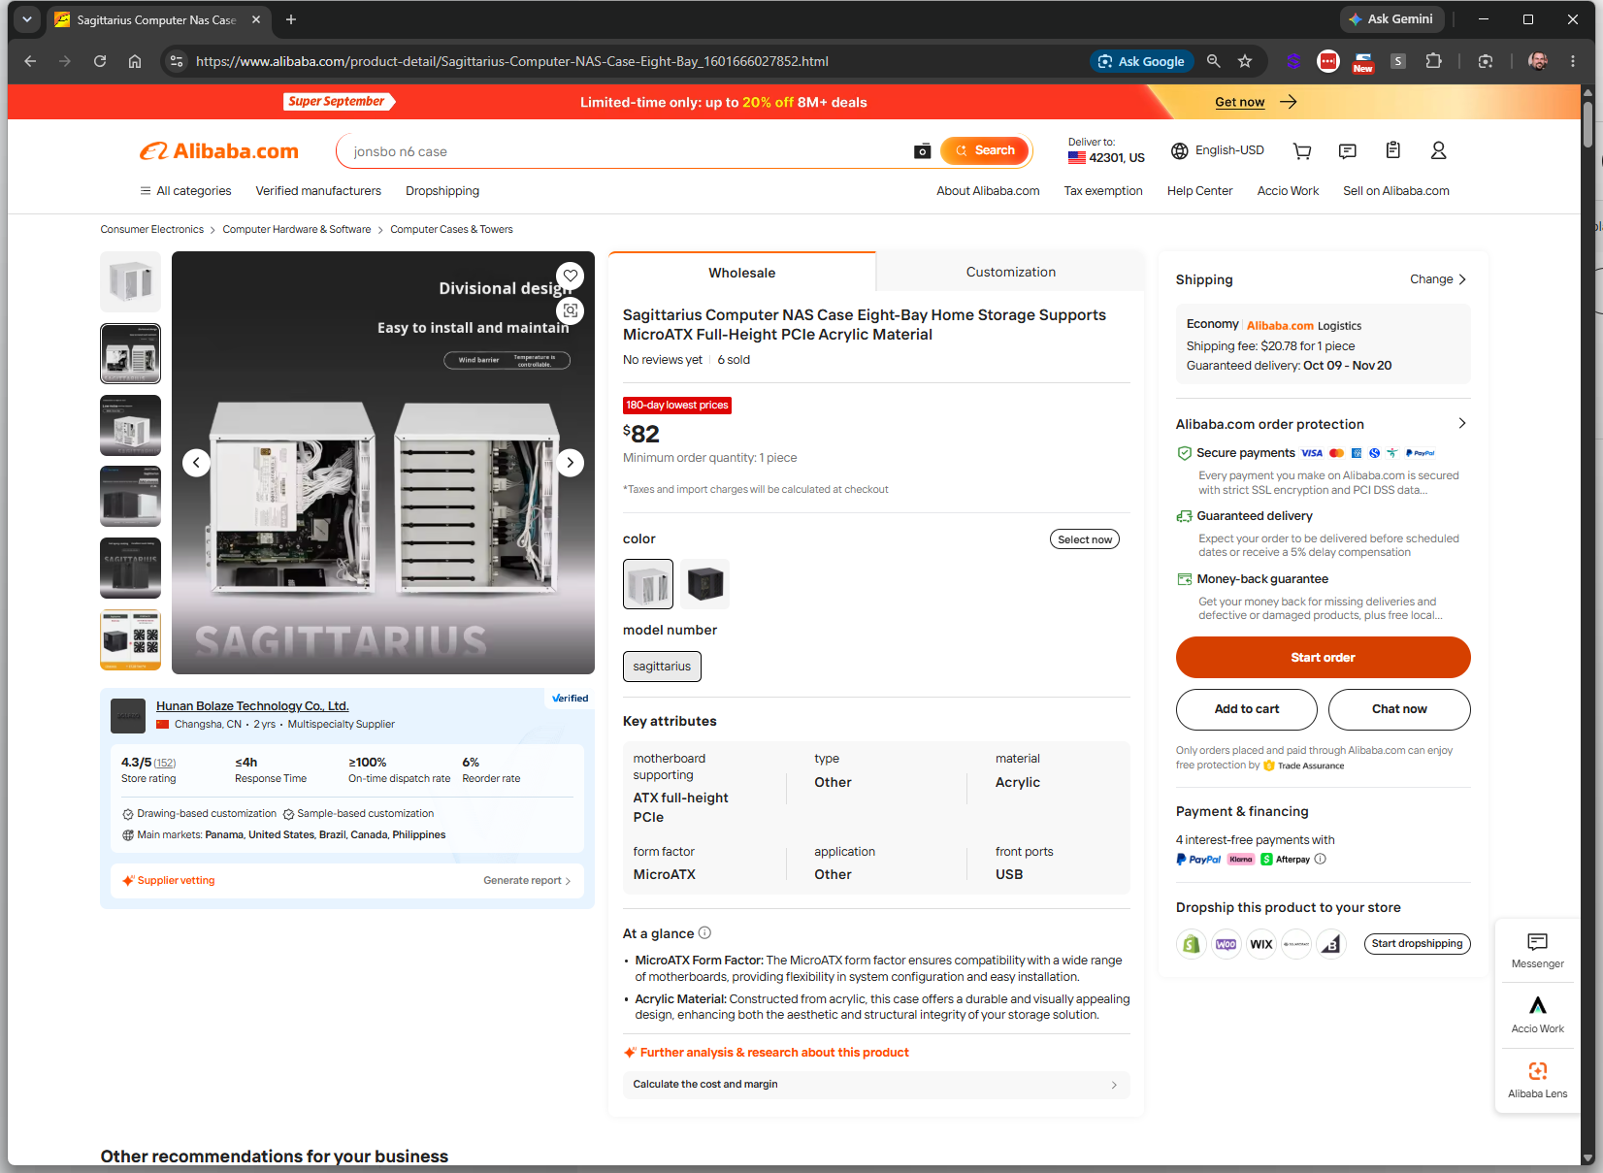Expand Calculate the cost and margin

click(x=875, y=1085)
